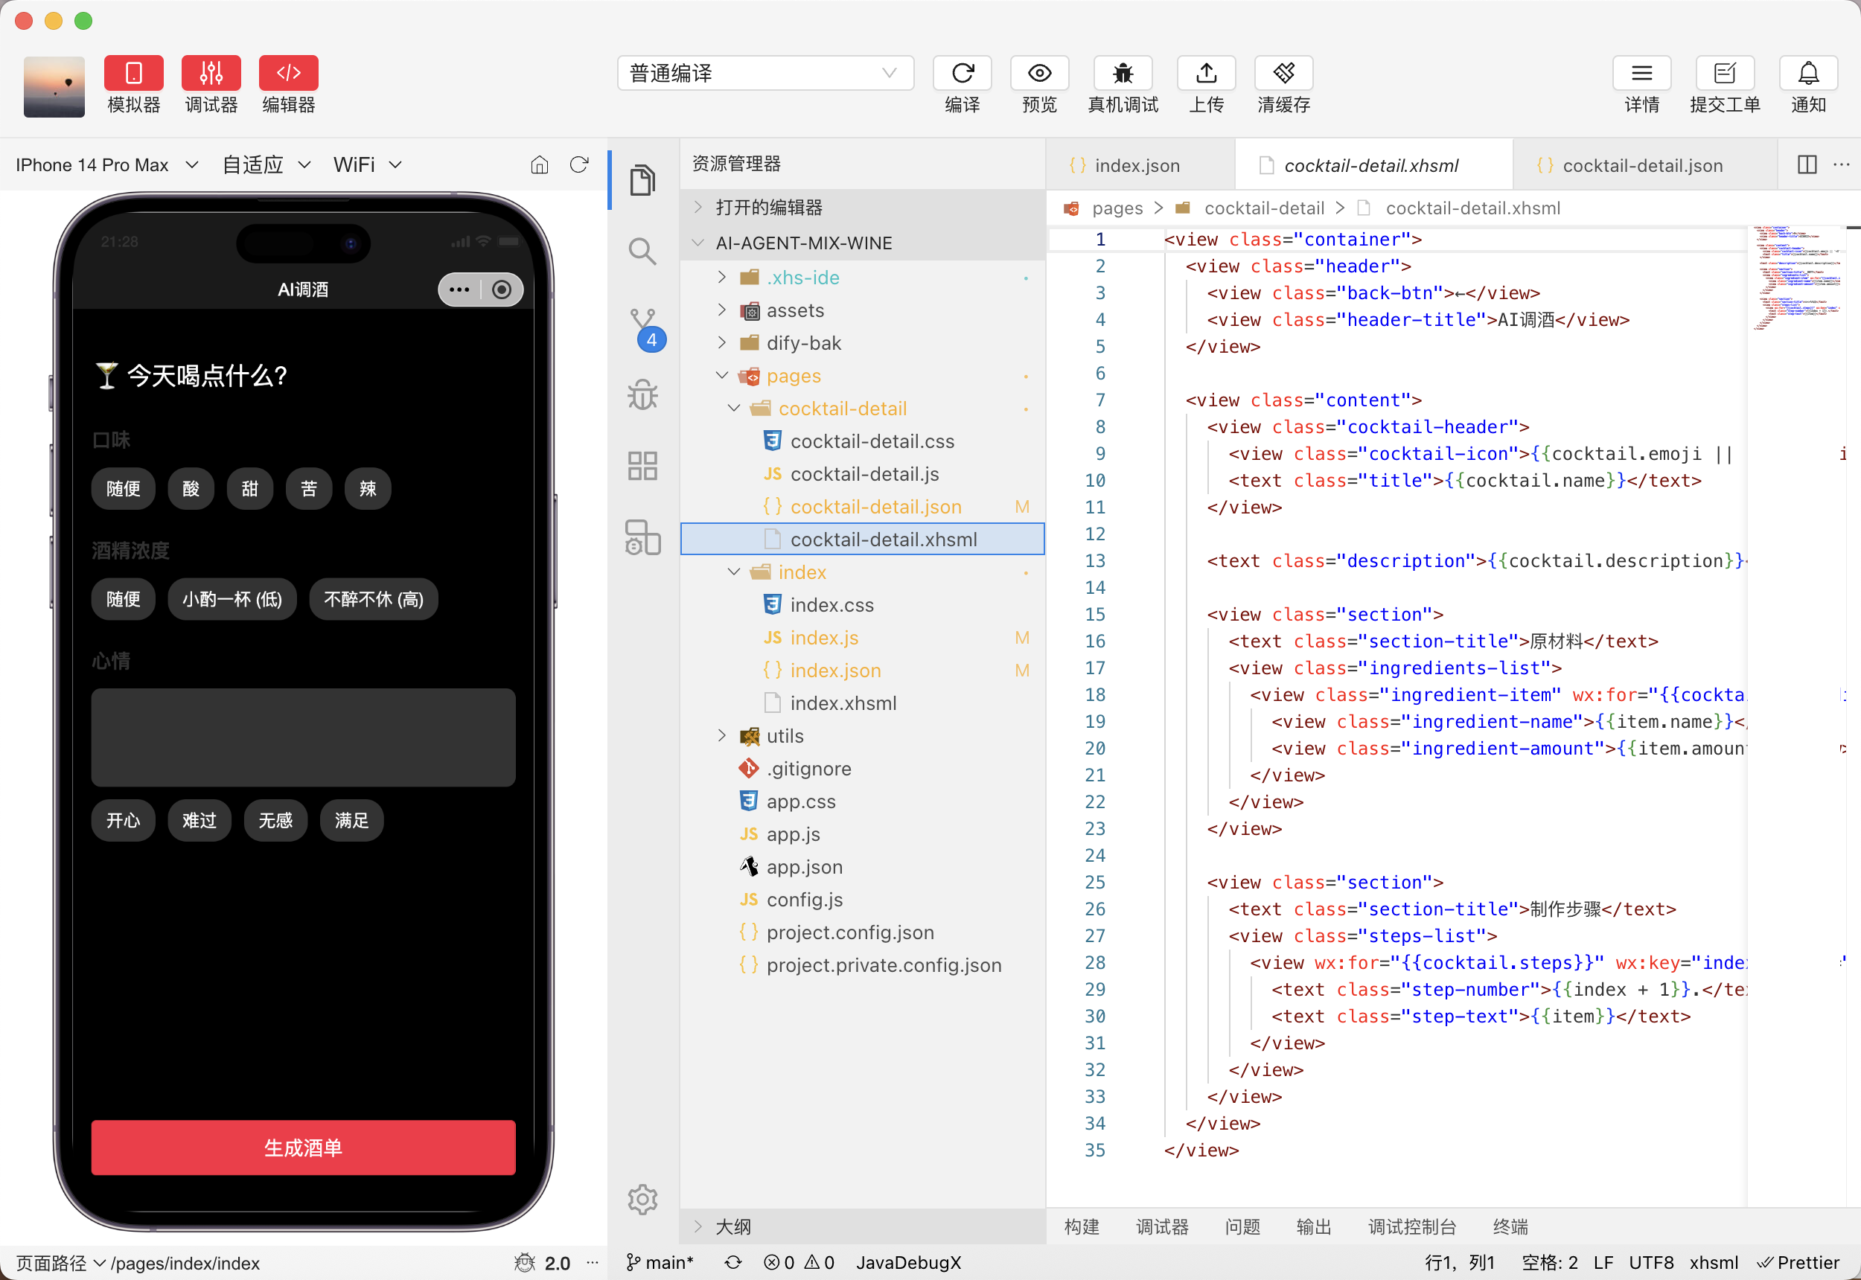Click the 上传 upload icon
Screen dimensions: 1861x1280
pos(1206,74)
